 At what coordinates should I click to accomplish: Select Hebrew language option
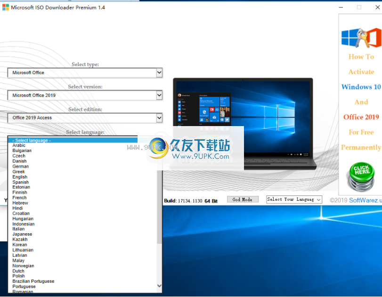click(x=20, y=203)
